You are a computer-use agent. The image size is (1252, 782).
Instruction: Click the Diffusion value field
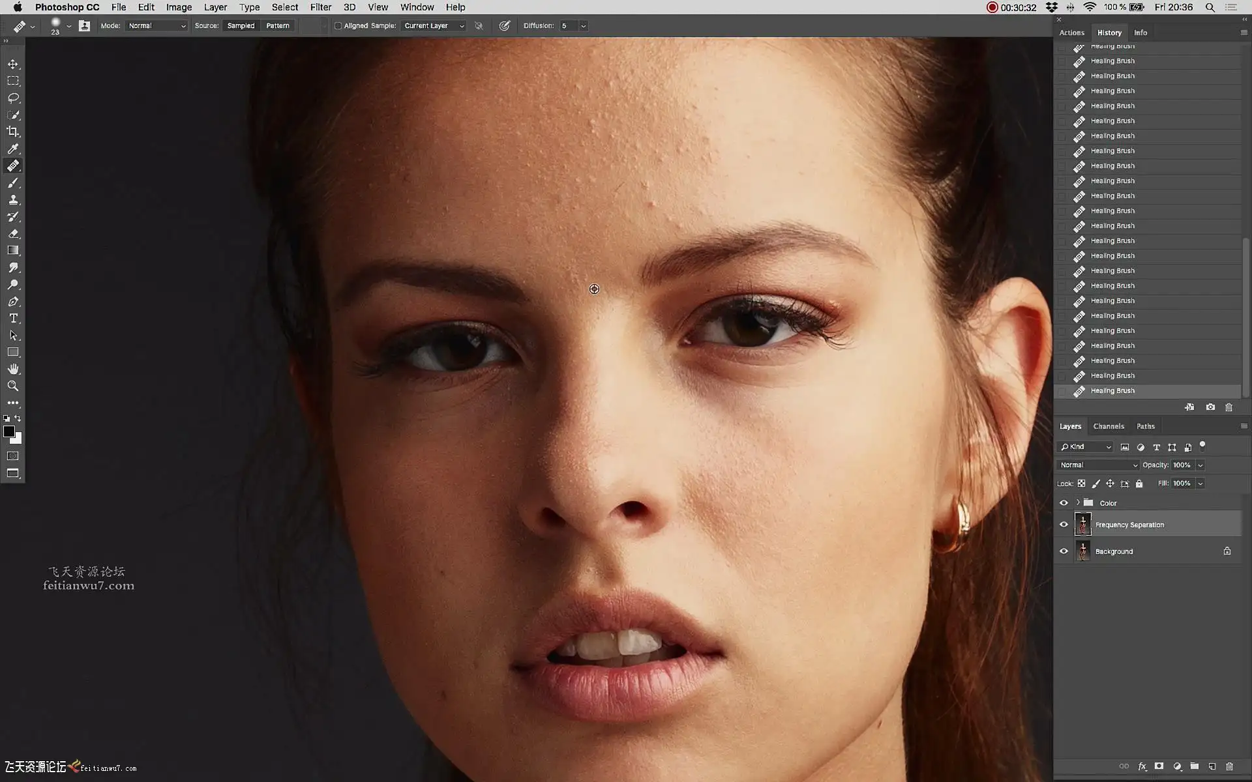(568, 26)
